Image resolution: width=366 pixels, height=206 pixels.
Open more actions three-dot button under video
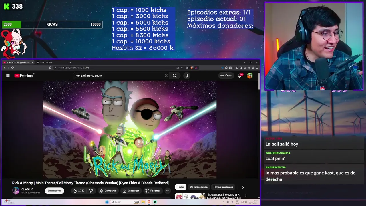pos(168,191)
